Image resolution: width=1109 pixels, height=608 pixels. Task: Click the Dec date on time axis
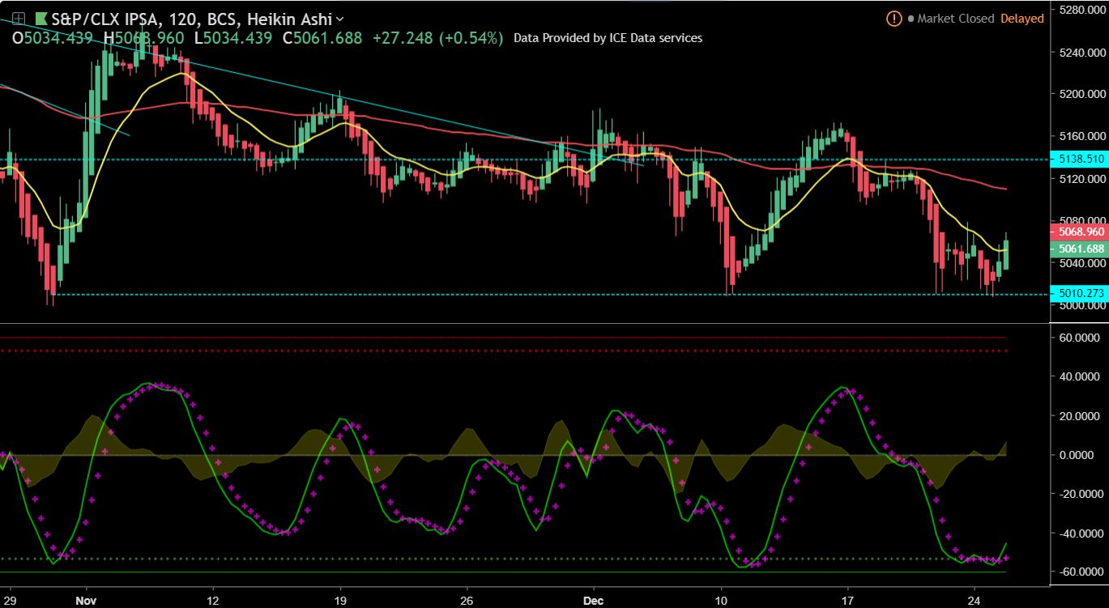[x=594, y=601]
